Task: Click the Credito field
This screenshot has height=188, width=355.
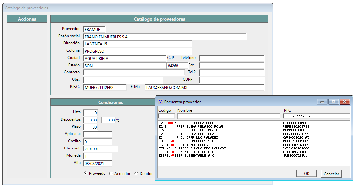Action: coord(98,142)
